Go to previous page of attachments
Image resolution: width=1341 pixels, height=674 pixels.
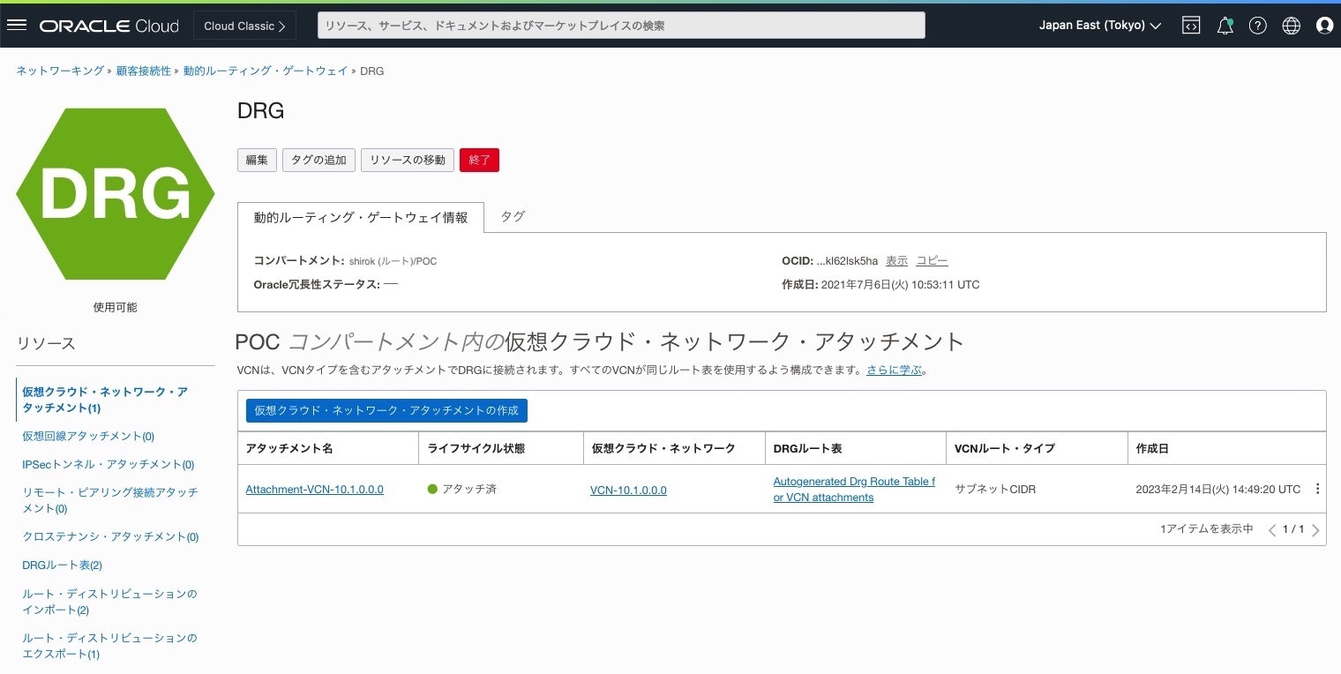coord(1272,530)
